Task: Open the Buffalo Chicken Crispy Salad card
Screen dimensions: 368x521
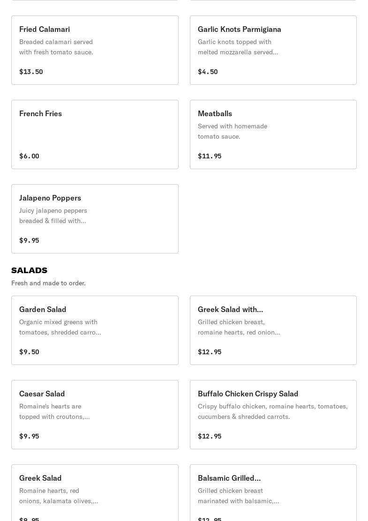Action: point(273,415)
